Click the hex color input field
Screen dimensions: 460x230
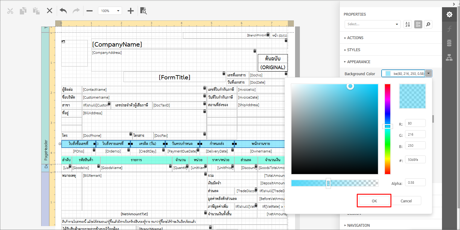pyautogui.click(x=415, y=159)
